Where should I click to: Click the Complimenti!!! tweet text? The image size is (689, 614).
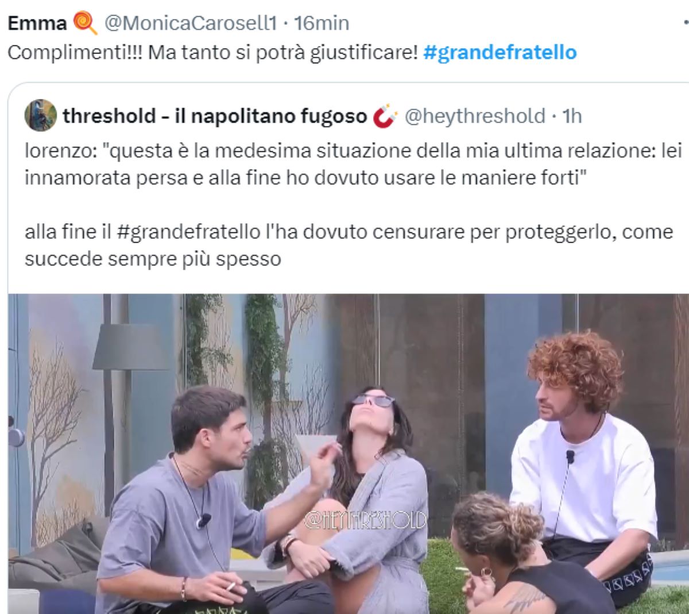pyautogui.click(x=212, y=52)
